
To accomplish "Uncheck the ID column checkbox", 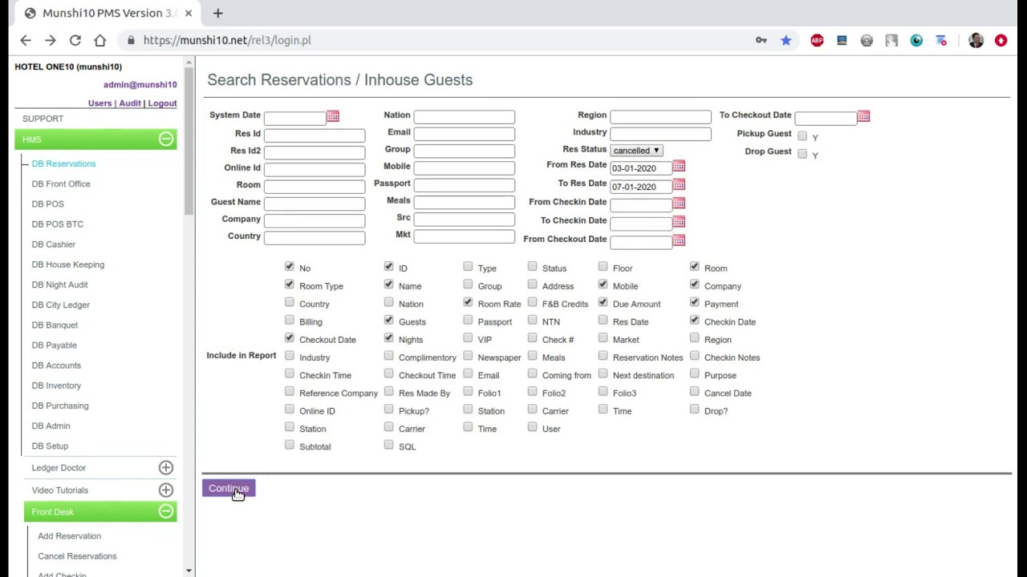I will click(388, 266).
